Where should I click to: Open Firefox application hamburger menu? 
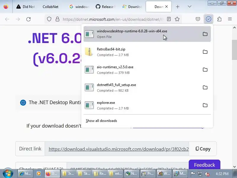(x=230, y=19)
